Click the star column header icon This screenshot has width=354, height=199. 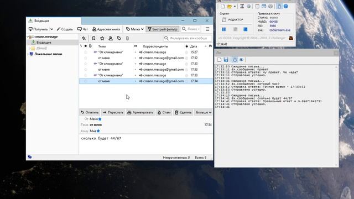point(85,46)
